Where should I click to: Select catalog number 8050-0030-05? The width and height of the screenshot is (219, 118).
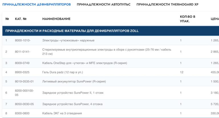[24, 104]
